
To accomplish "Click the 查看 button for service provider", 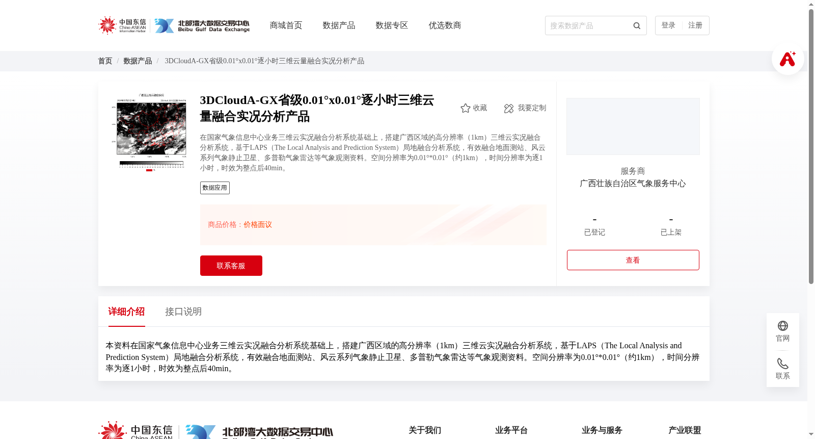I will click(633, 260).
